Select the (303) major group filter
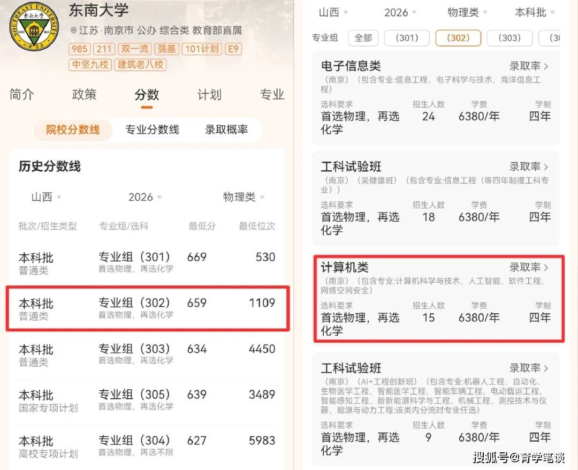The height and width of the screenshot is (470, 578). click(509, 38)
